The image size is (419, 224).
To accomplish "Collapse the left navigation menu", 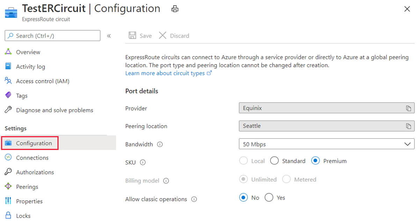I will coord(109,36).
